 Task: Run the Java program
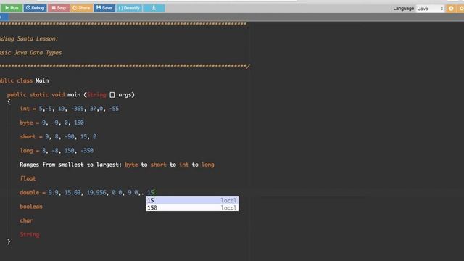12,8
